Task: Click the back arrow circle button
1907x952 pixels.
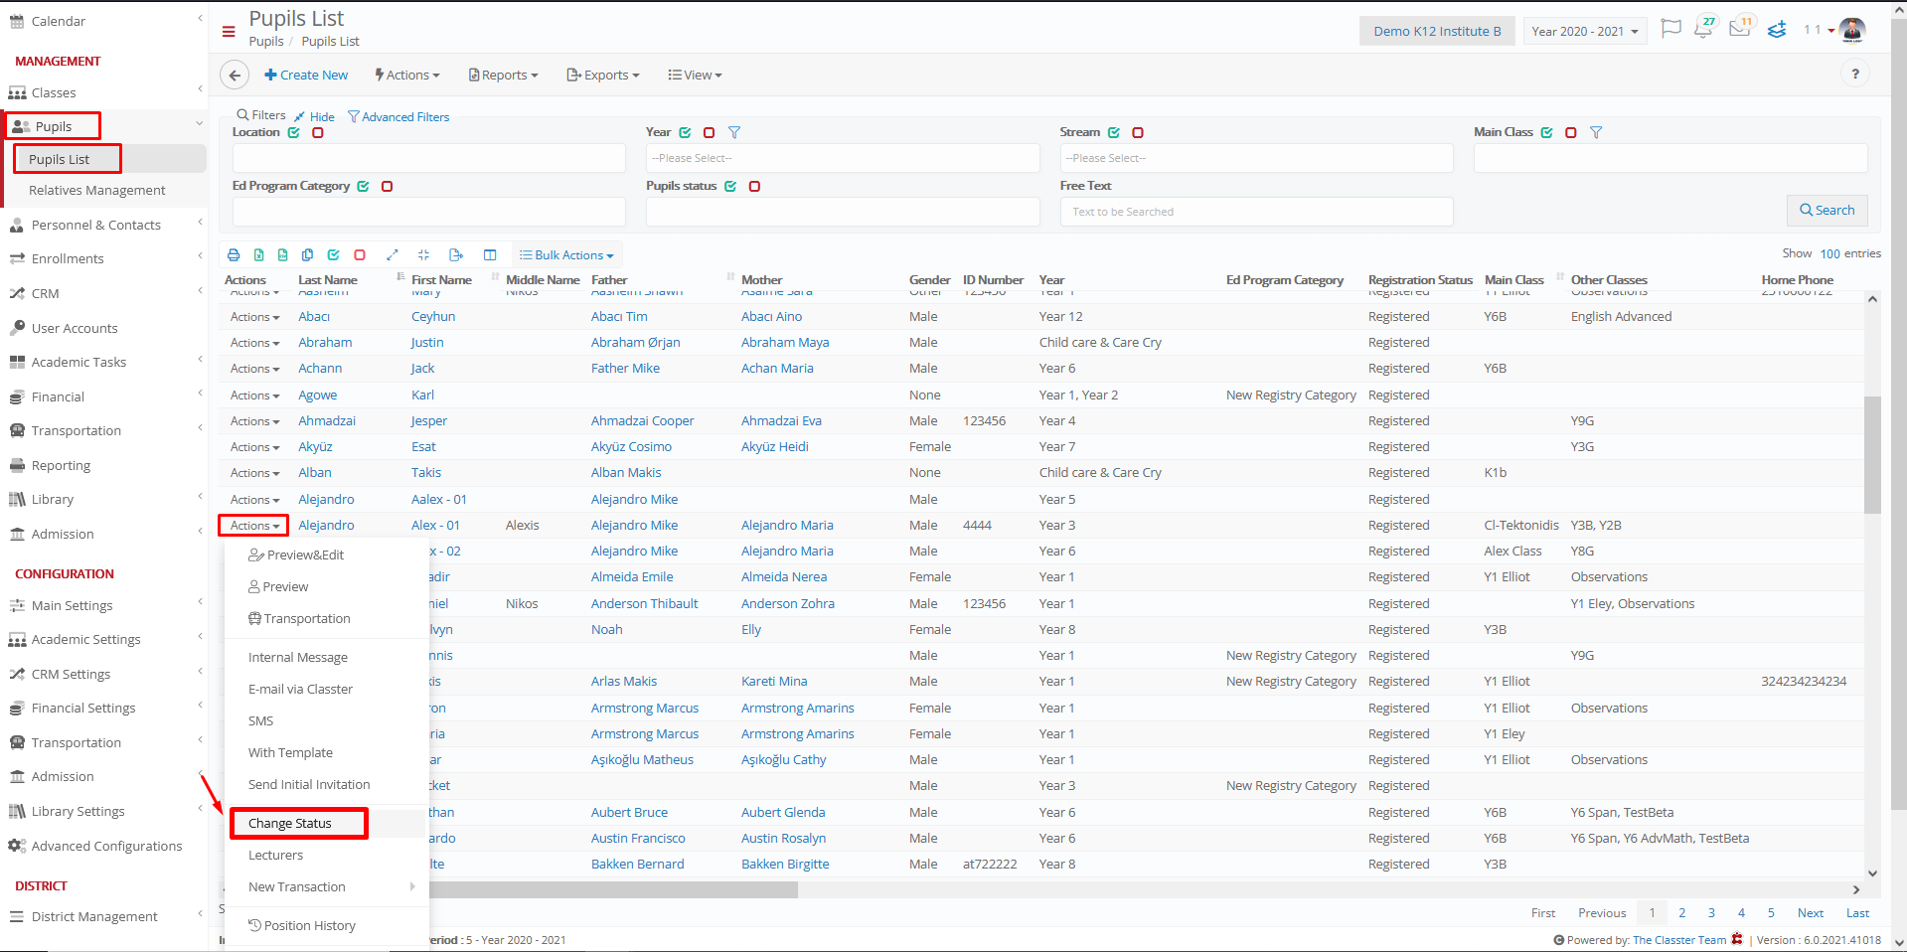Action: coord(235,75)
